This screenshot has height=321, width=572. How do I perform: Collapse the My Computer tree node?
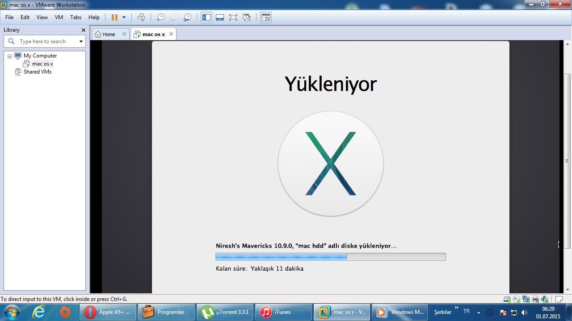[9, 56]
